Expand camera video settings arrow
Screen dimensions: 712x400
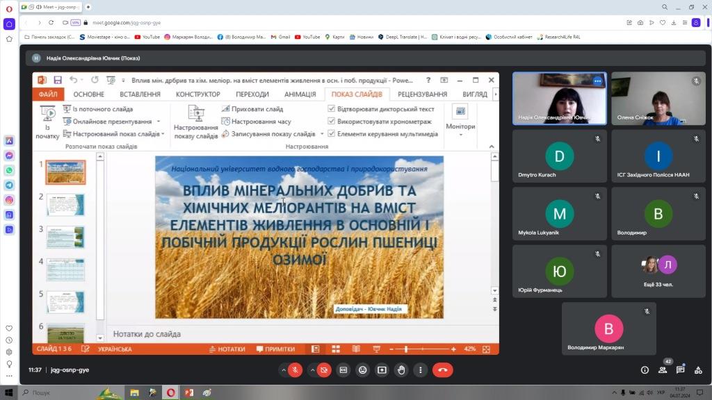(311, 370)
